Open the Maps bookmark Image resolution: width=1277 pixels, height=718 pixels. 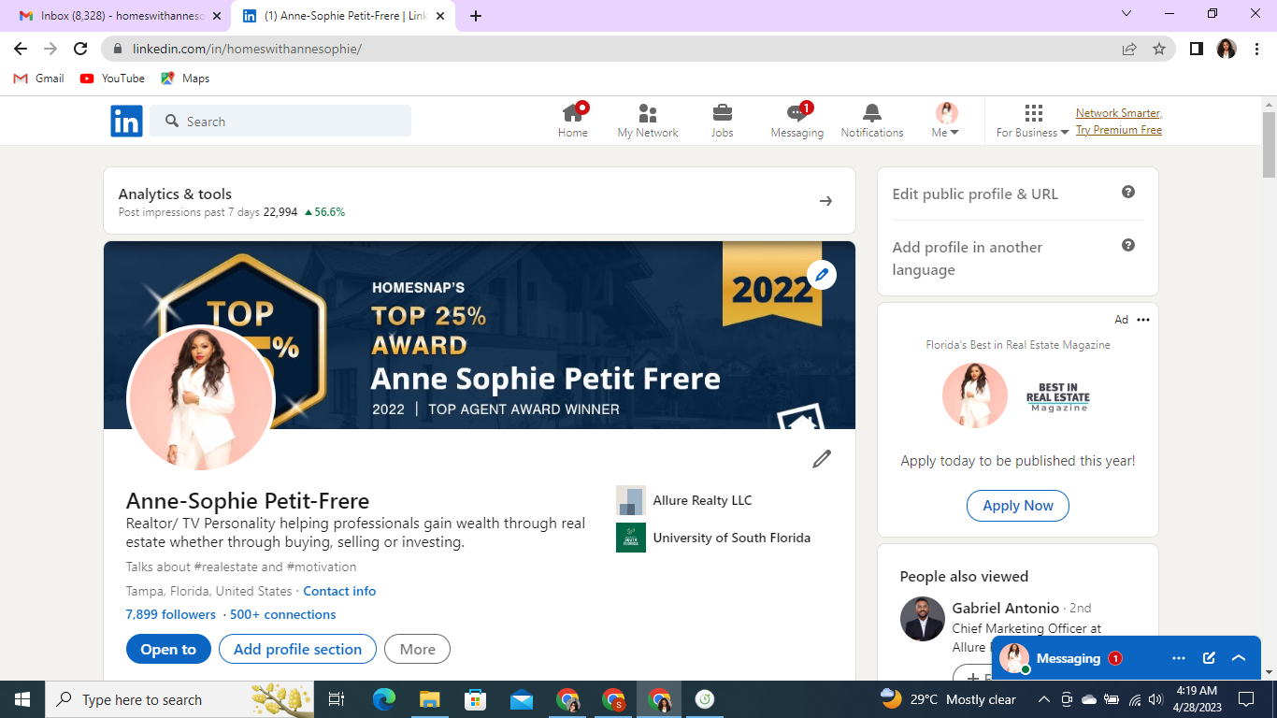click(185, 79)
